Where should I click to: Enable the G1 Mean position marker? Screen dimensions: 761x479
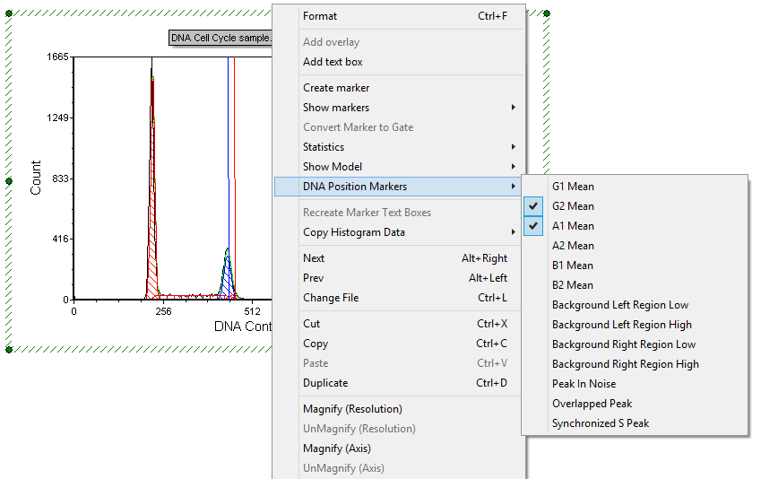573,187
